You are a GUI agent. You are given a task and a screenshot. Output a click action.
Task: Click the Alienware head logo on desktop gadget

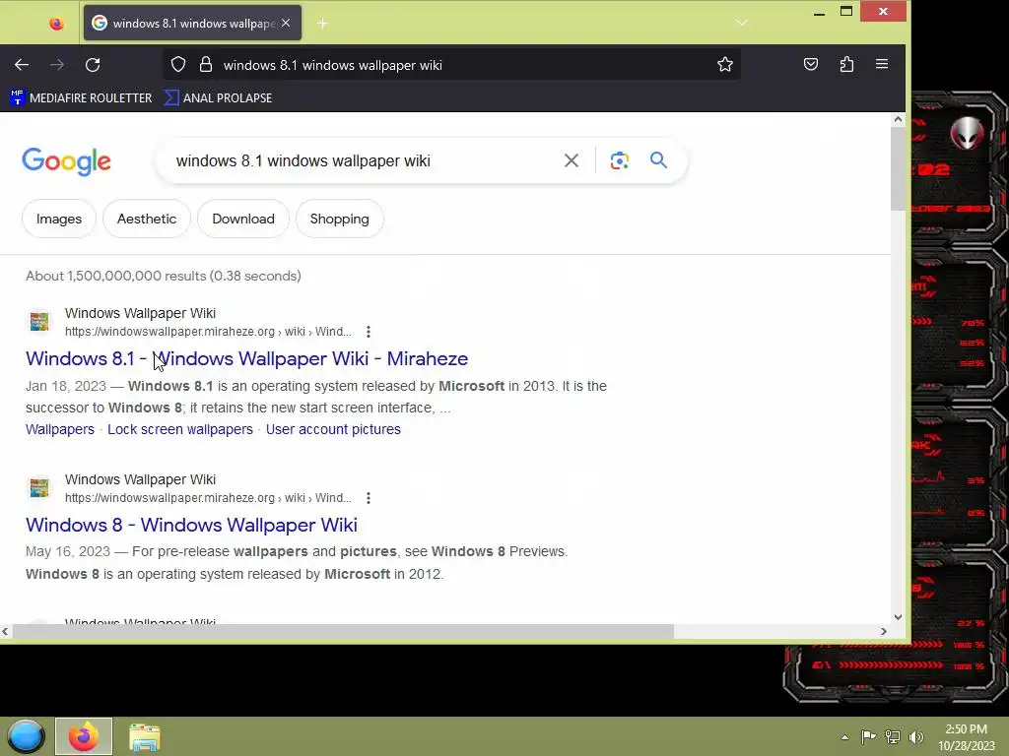coord(967,133)
